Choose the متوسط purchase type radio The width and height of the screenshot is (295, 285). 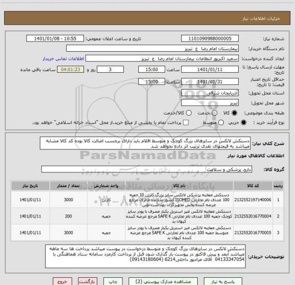tap(221, 123)
